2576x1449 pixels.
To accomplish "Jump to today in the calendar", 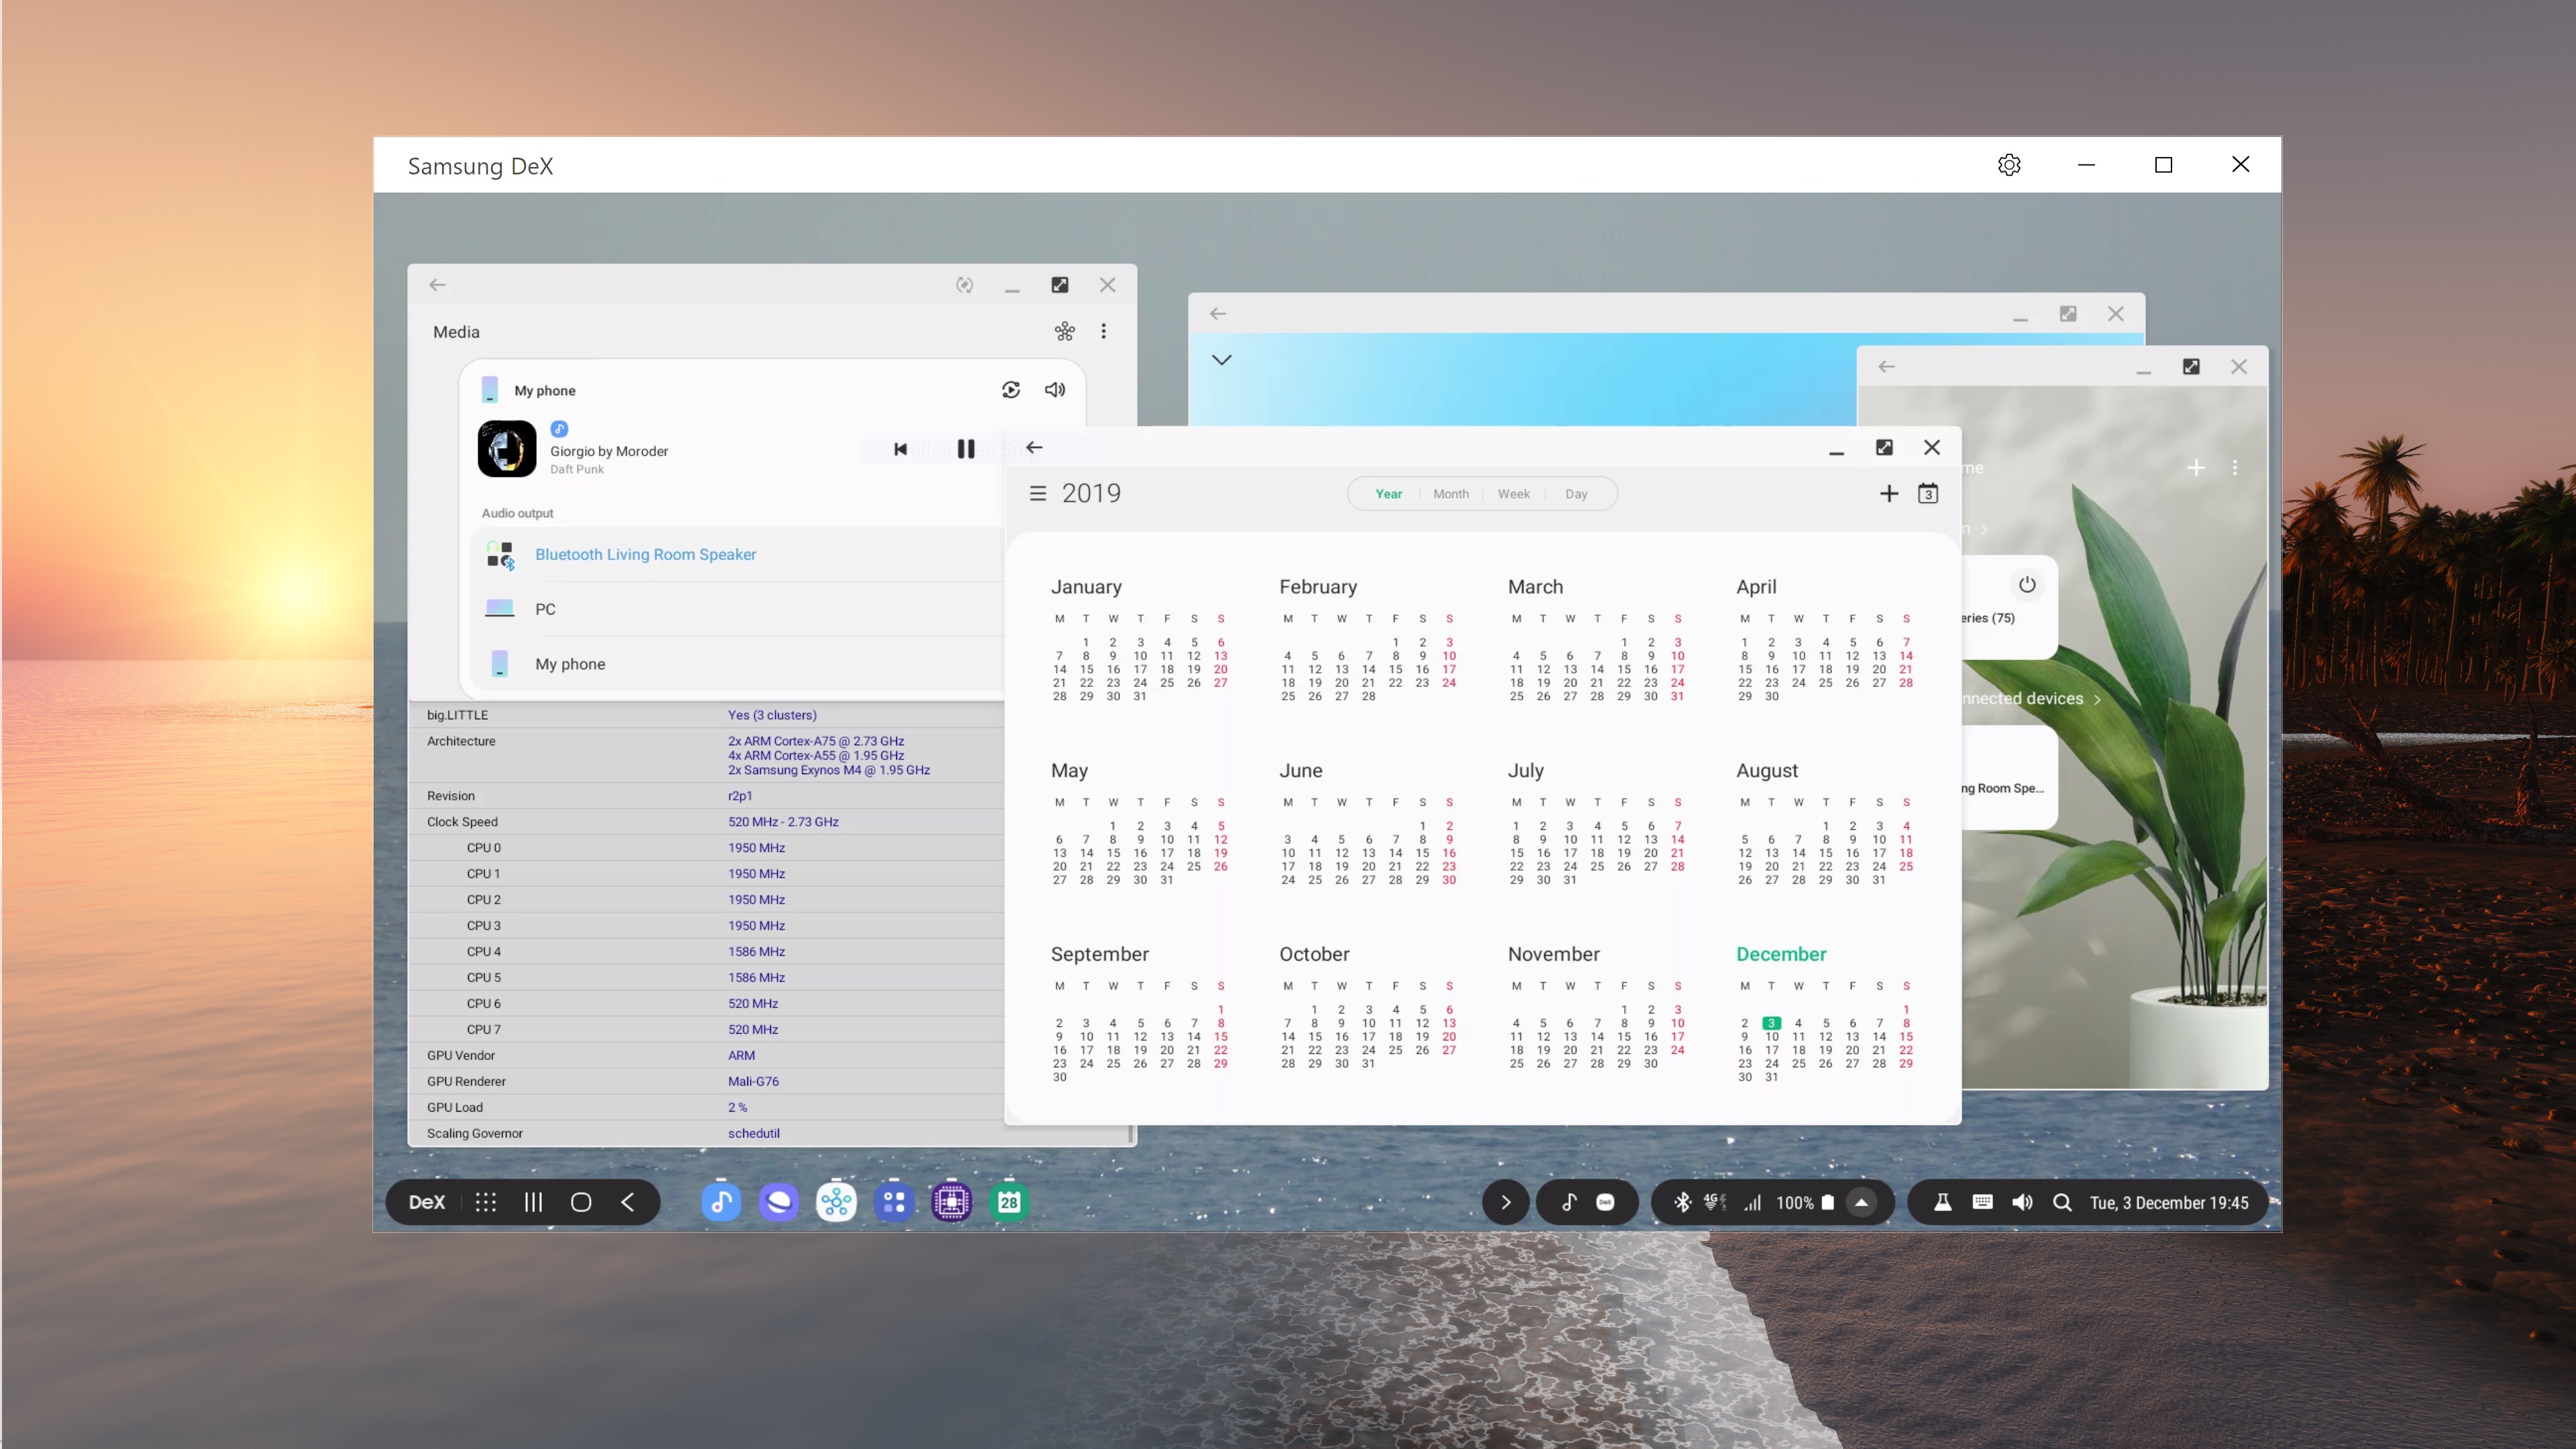I will click(x=1927, y=493).
